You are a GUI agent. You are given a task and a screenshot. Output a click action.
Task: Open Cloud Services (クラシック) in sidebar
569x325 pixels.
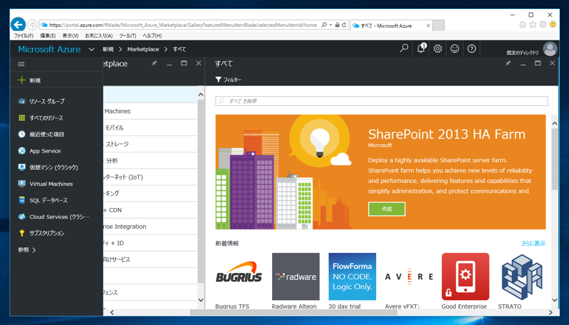[53, 217]
